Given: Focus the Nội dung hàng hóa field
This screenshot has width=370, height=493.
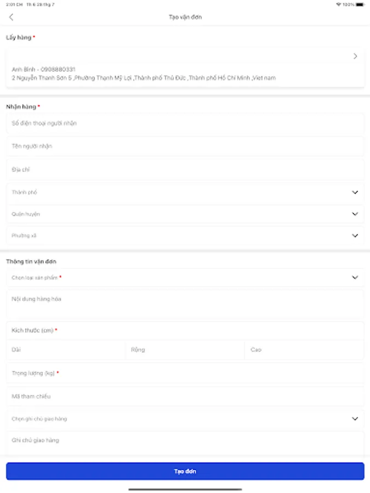Looking at the screenshot, I should click(x=185, y=304).
